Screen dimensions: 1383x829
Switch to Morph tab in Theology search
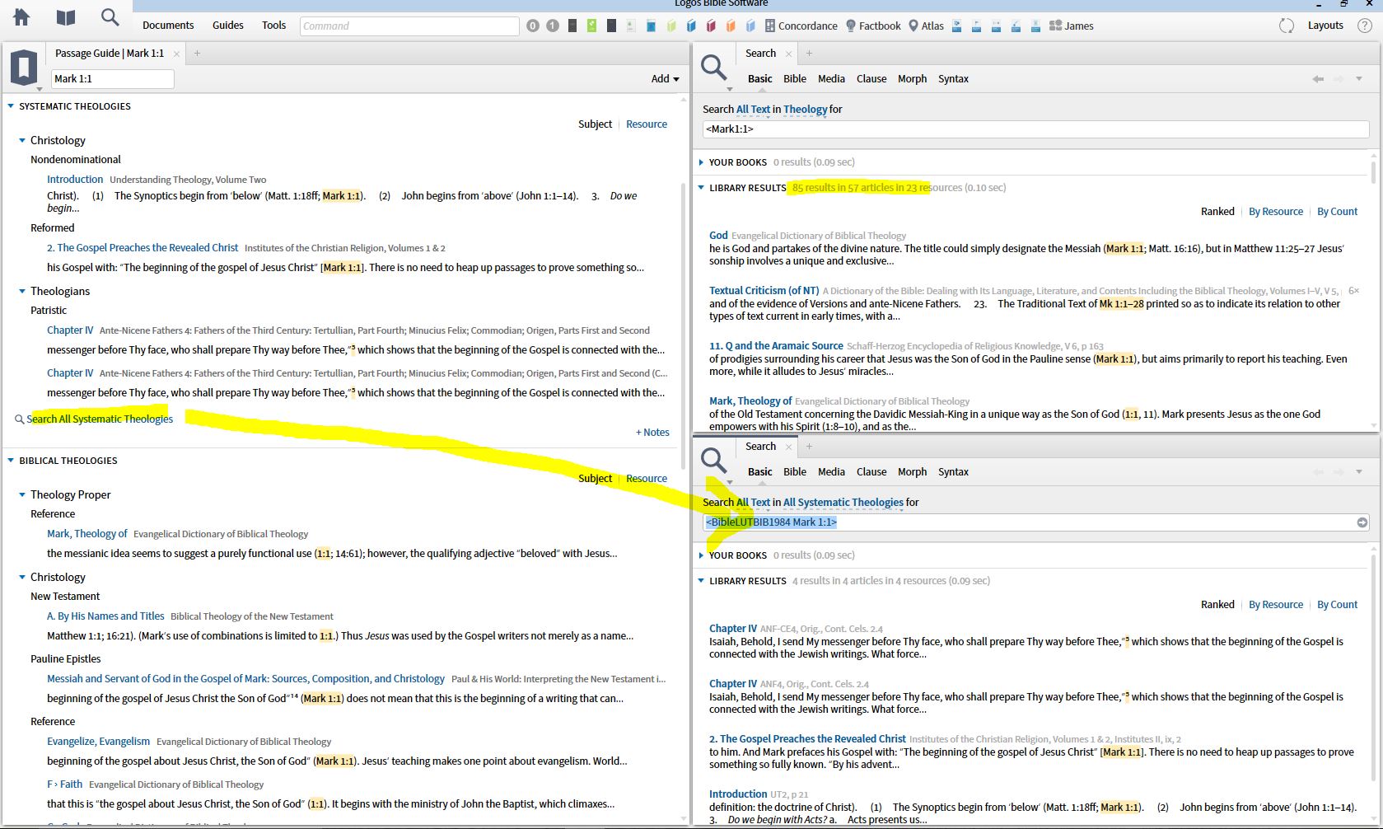click(x=912, y=79)
